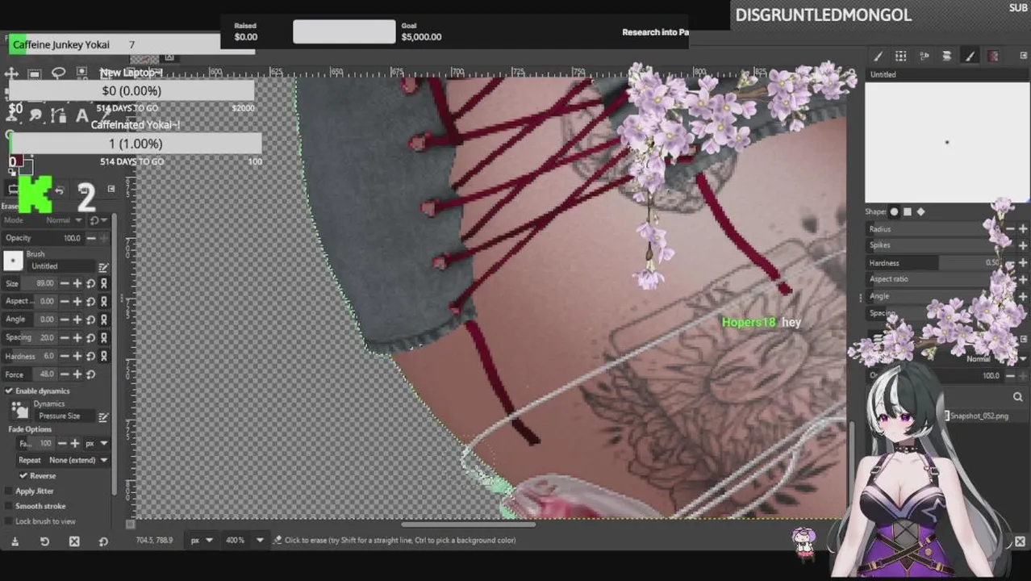Uncheck the Reverse checkbox
This screenshot has height=581, width=1031.
pyautogui.click(x=23, y=476)
